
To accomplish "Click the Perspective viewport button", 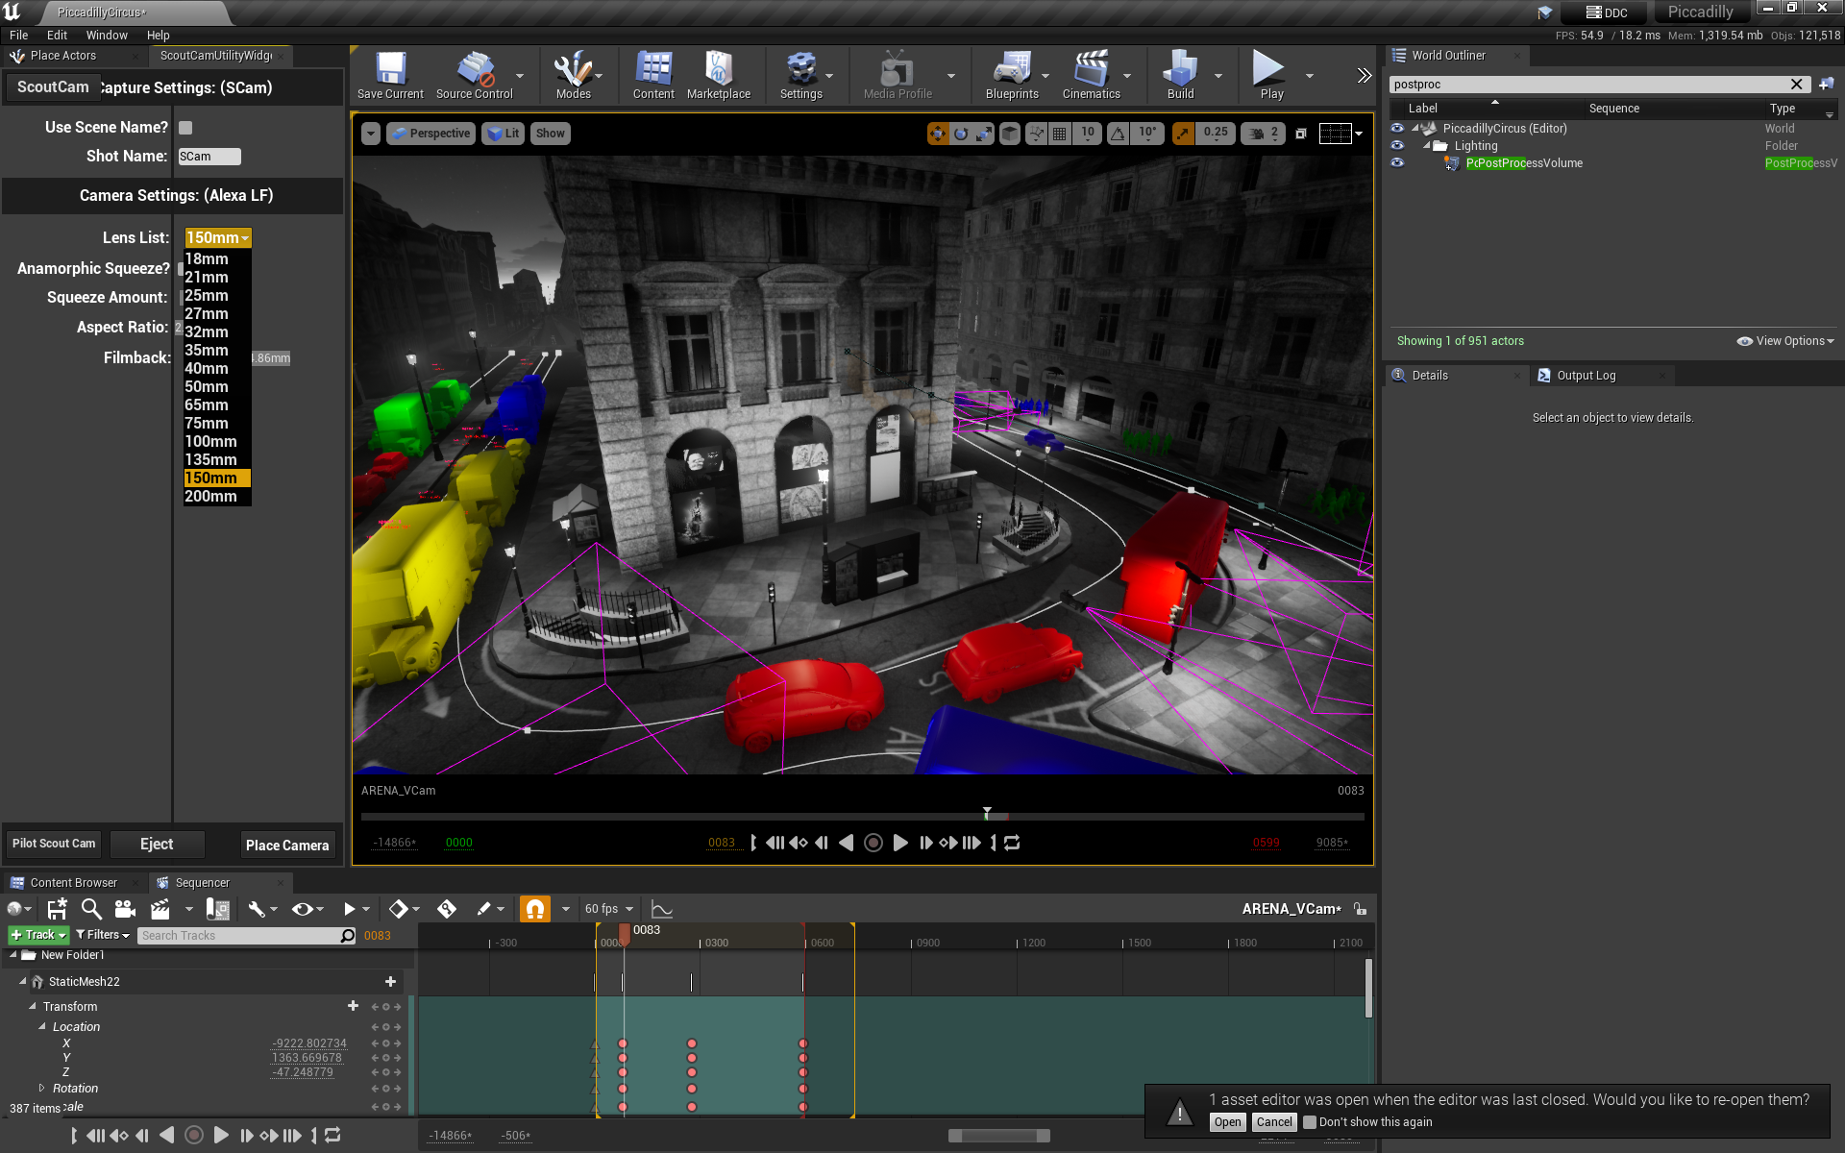I will pyautogui.click(x=430, y=134).
